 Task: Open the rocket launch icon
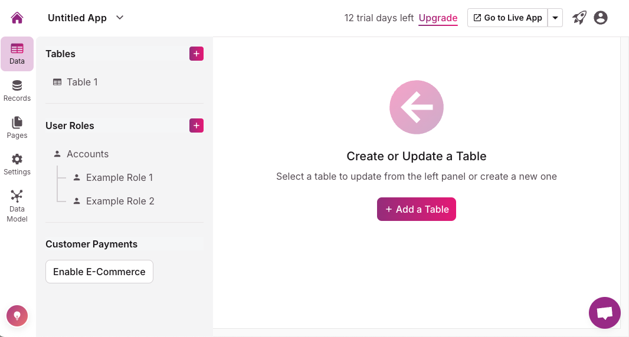[579, 18]
